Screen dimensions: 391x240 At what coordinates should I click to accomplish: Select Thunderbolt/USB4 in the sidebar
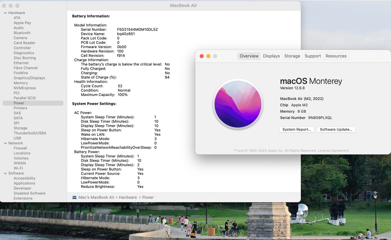(30, 133)
